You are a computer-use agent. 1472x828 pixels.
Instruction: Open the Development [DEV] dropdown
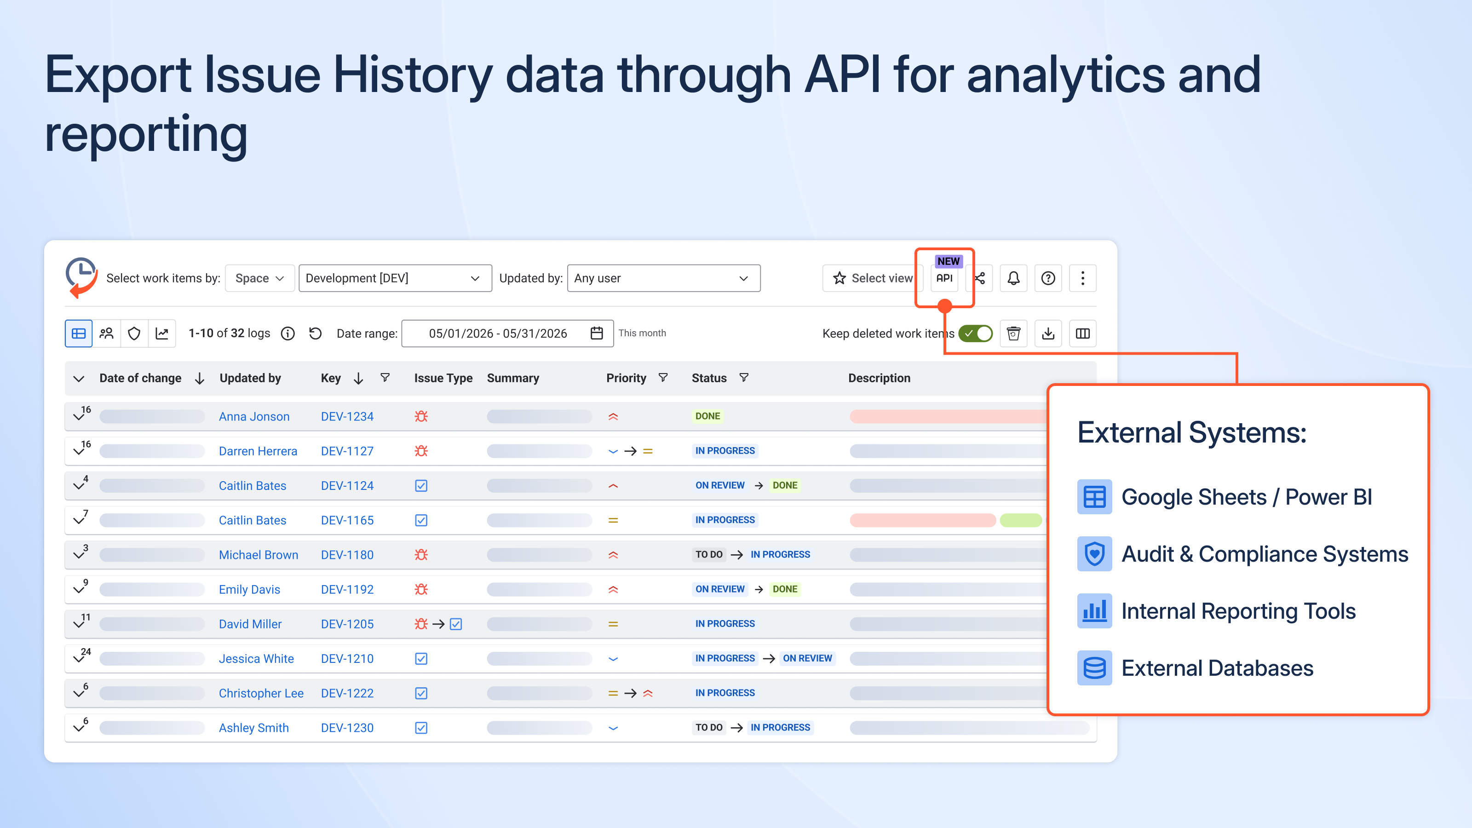(395, 278)
